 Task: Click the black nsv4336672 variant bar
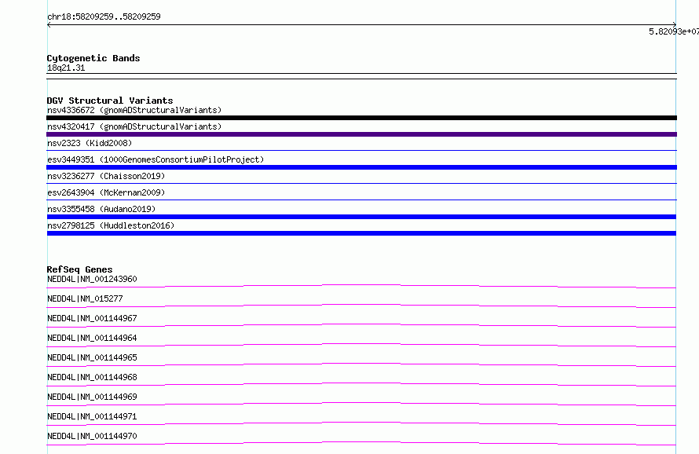click(x=361, y=118)
